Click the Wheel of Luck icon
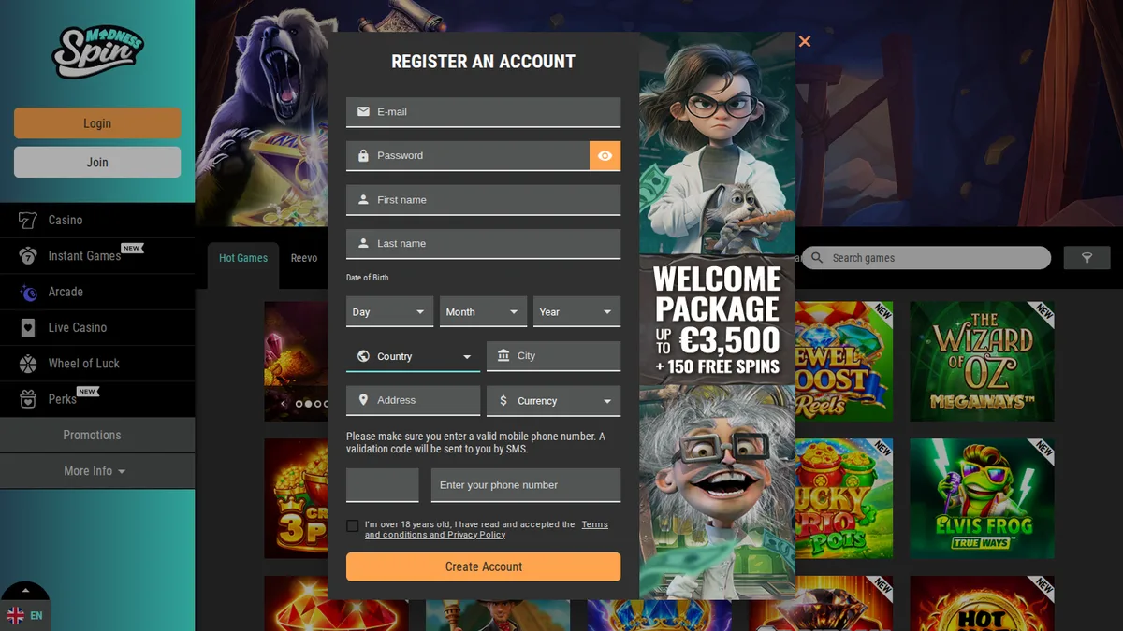The height and width of the screenshot is (631, 1123). (x=28, y=364)
